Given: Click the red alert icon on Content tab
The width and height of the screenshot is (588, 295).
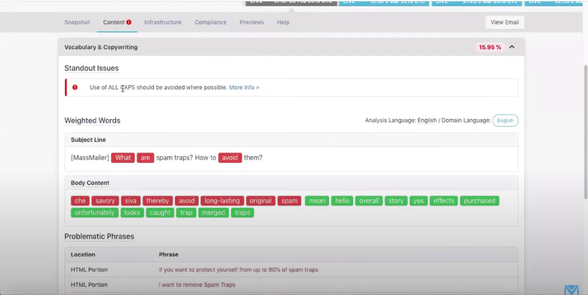Looking at the screenshot, I should click(x=129, y=22).
